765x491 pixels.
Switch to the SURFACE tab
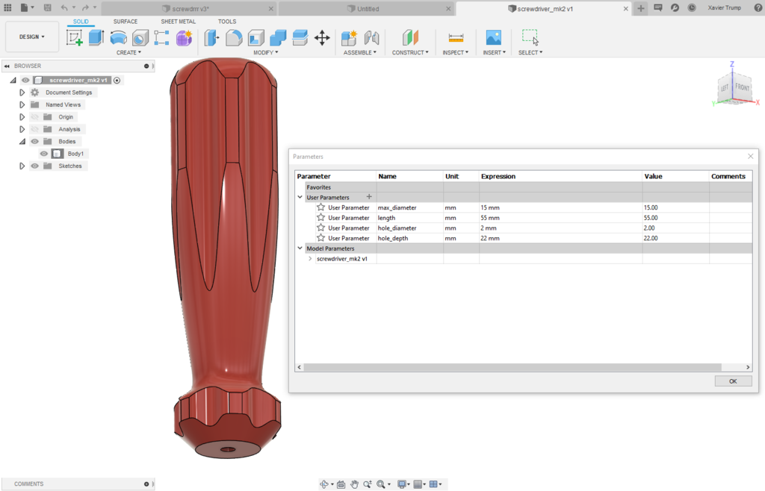click(x=126, y=22)
